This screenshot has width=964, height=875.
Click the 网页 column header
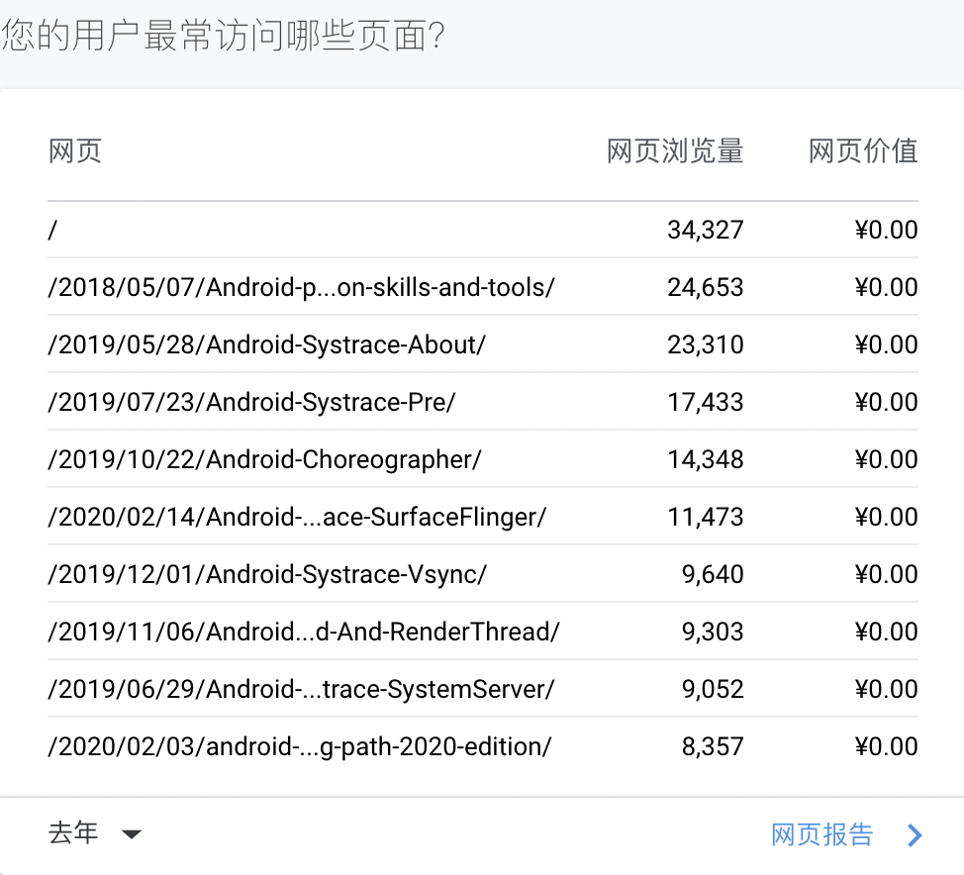coord(74,151)
